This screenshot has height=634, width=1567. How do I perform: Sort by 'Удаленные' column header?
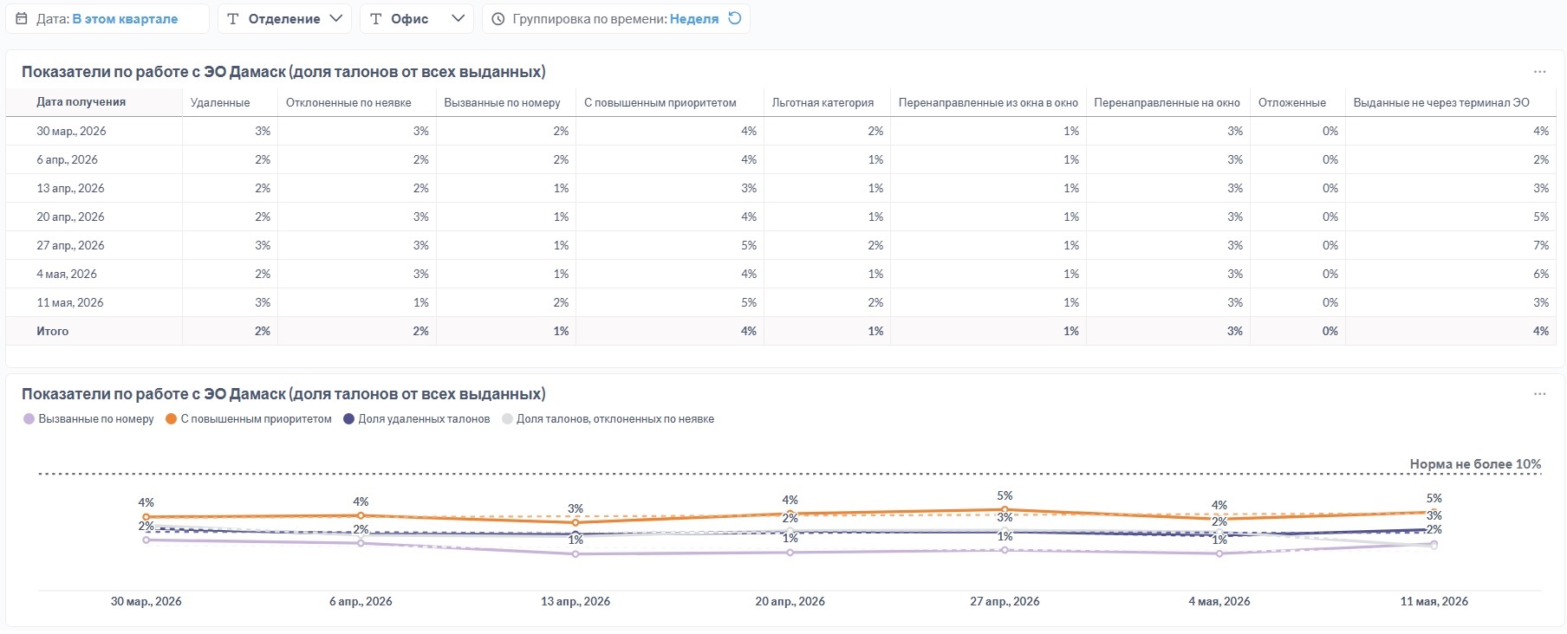coord(220,102)
